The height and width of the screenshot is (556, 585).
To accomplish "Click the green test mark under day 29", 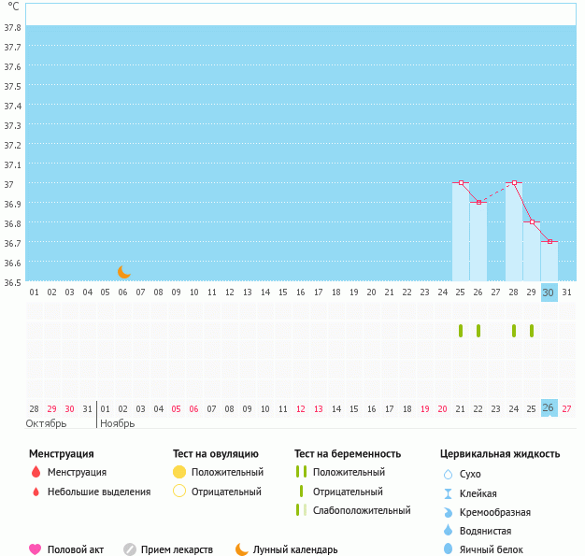I will click(x=532, y=331).
